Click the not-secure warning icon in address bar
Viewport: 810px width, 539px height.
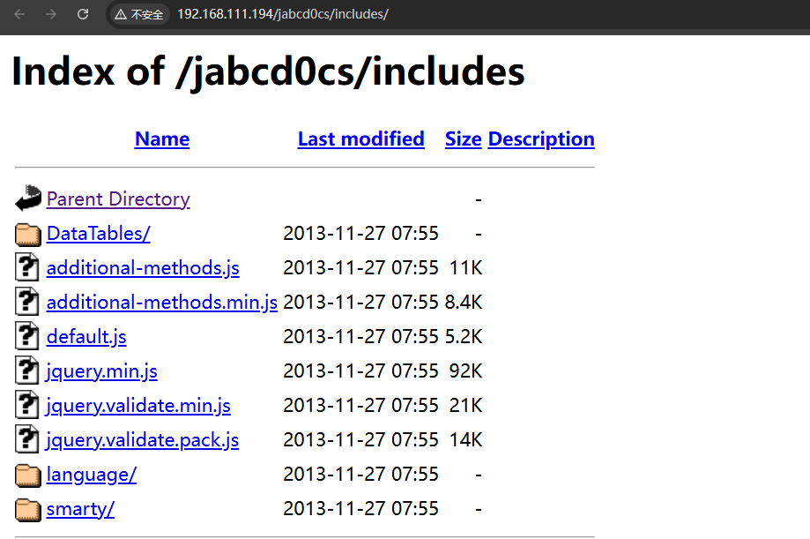pos(121,15)
